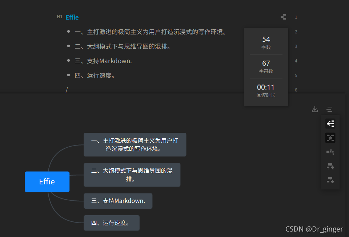Open the layout list icon with three lines

pyautogui.click(x=329, y=109)
